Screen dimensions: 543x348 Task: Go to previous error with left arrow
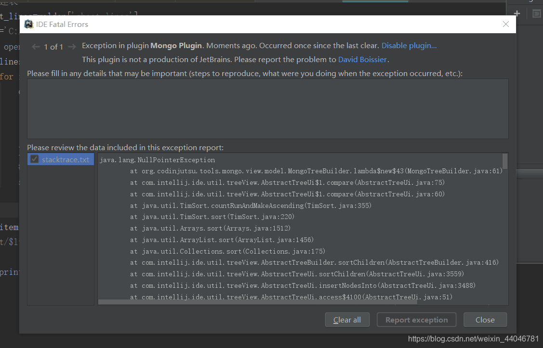click(x=36, y=47)
